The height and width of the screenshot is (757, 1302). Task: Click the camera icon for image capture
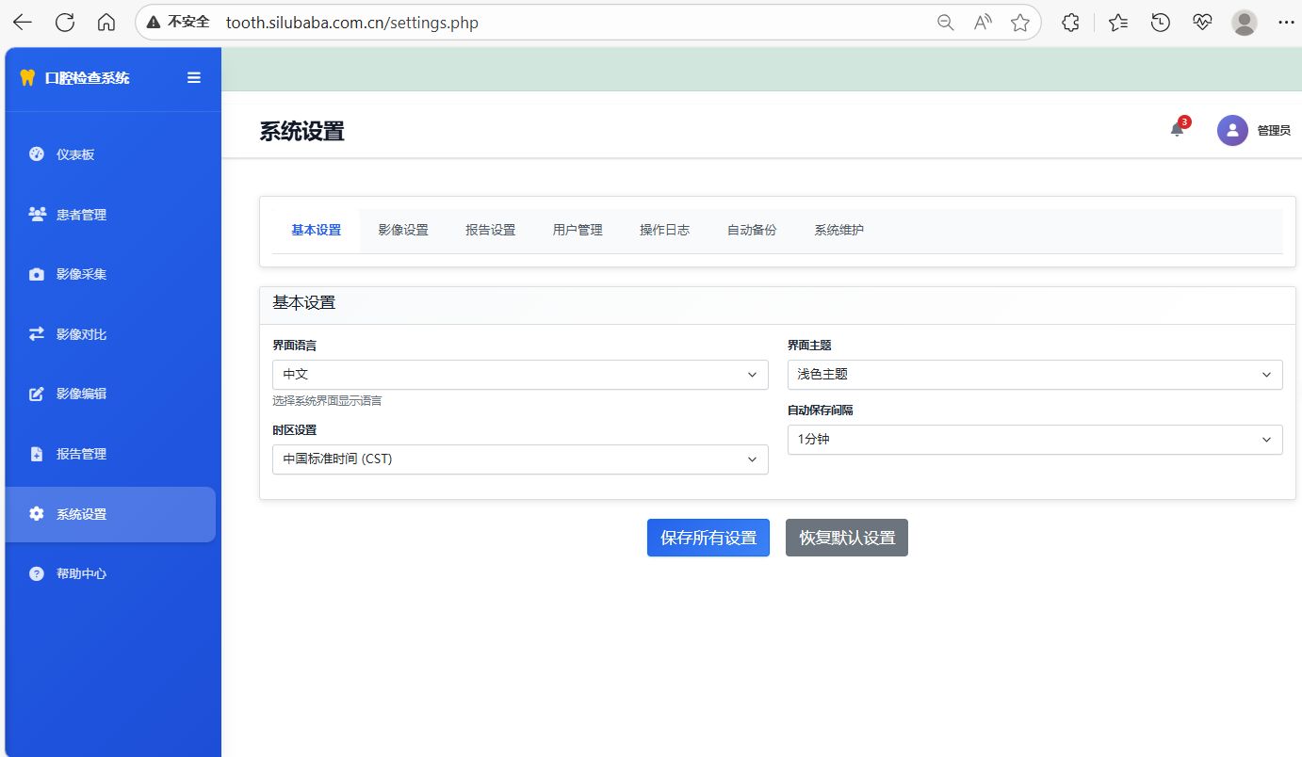coord(37,275)
